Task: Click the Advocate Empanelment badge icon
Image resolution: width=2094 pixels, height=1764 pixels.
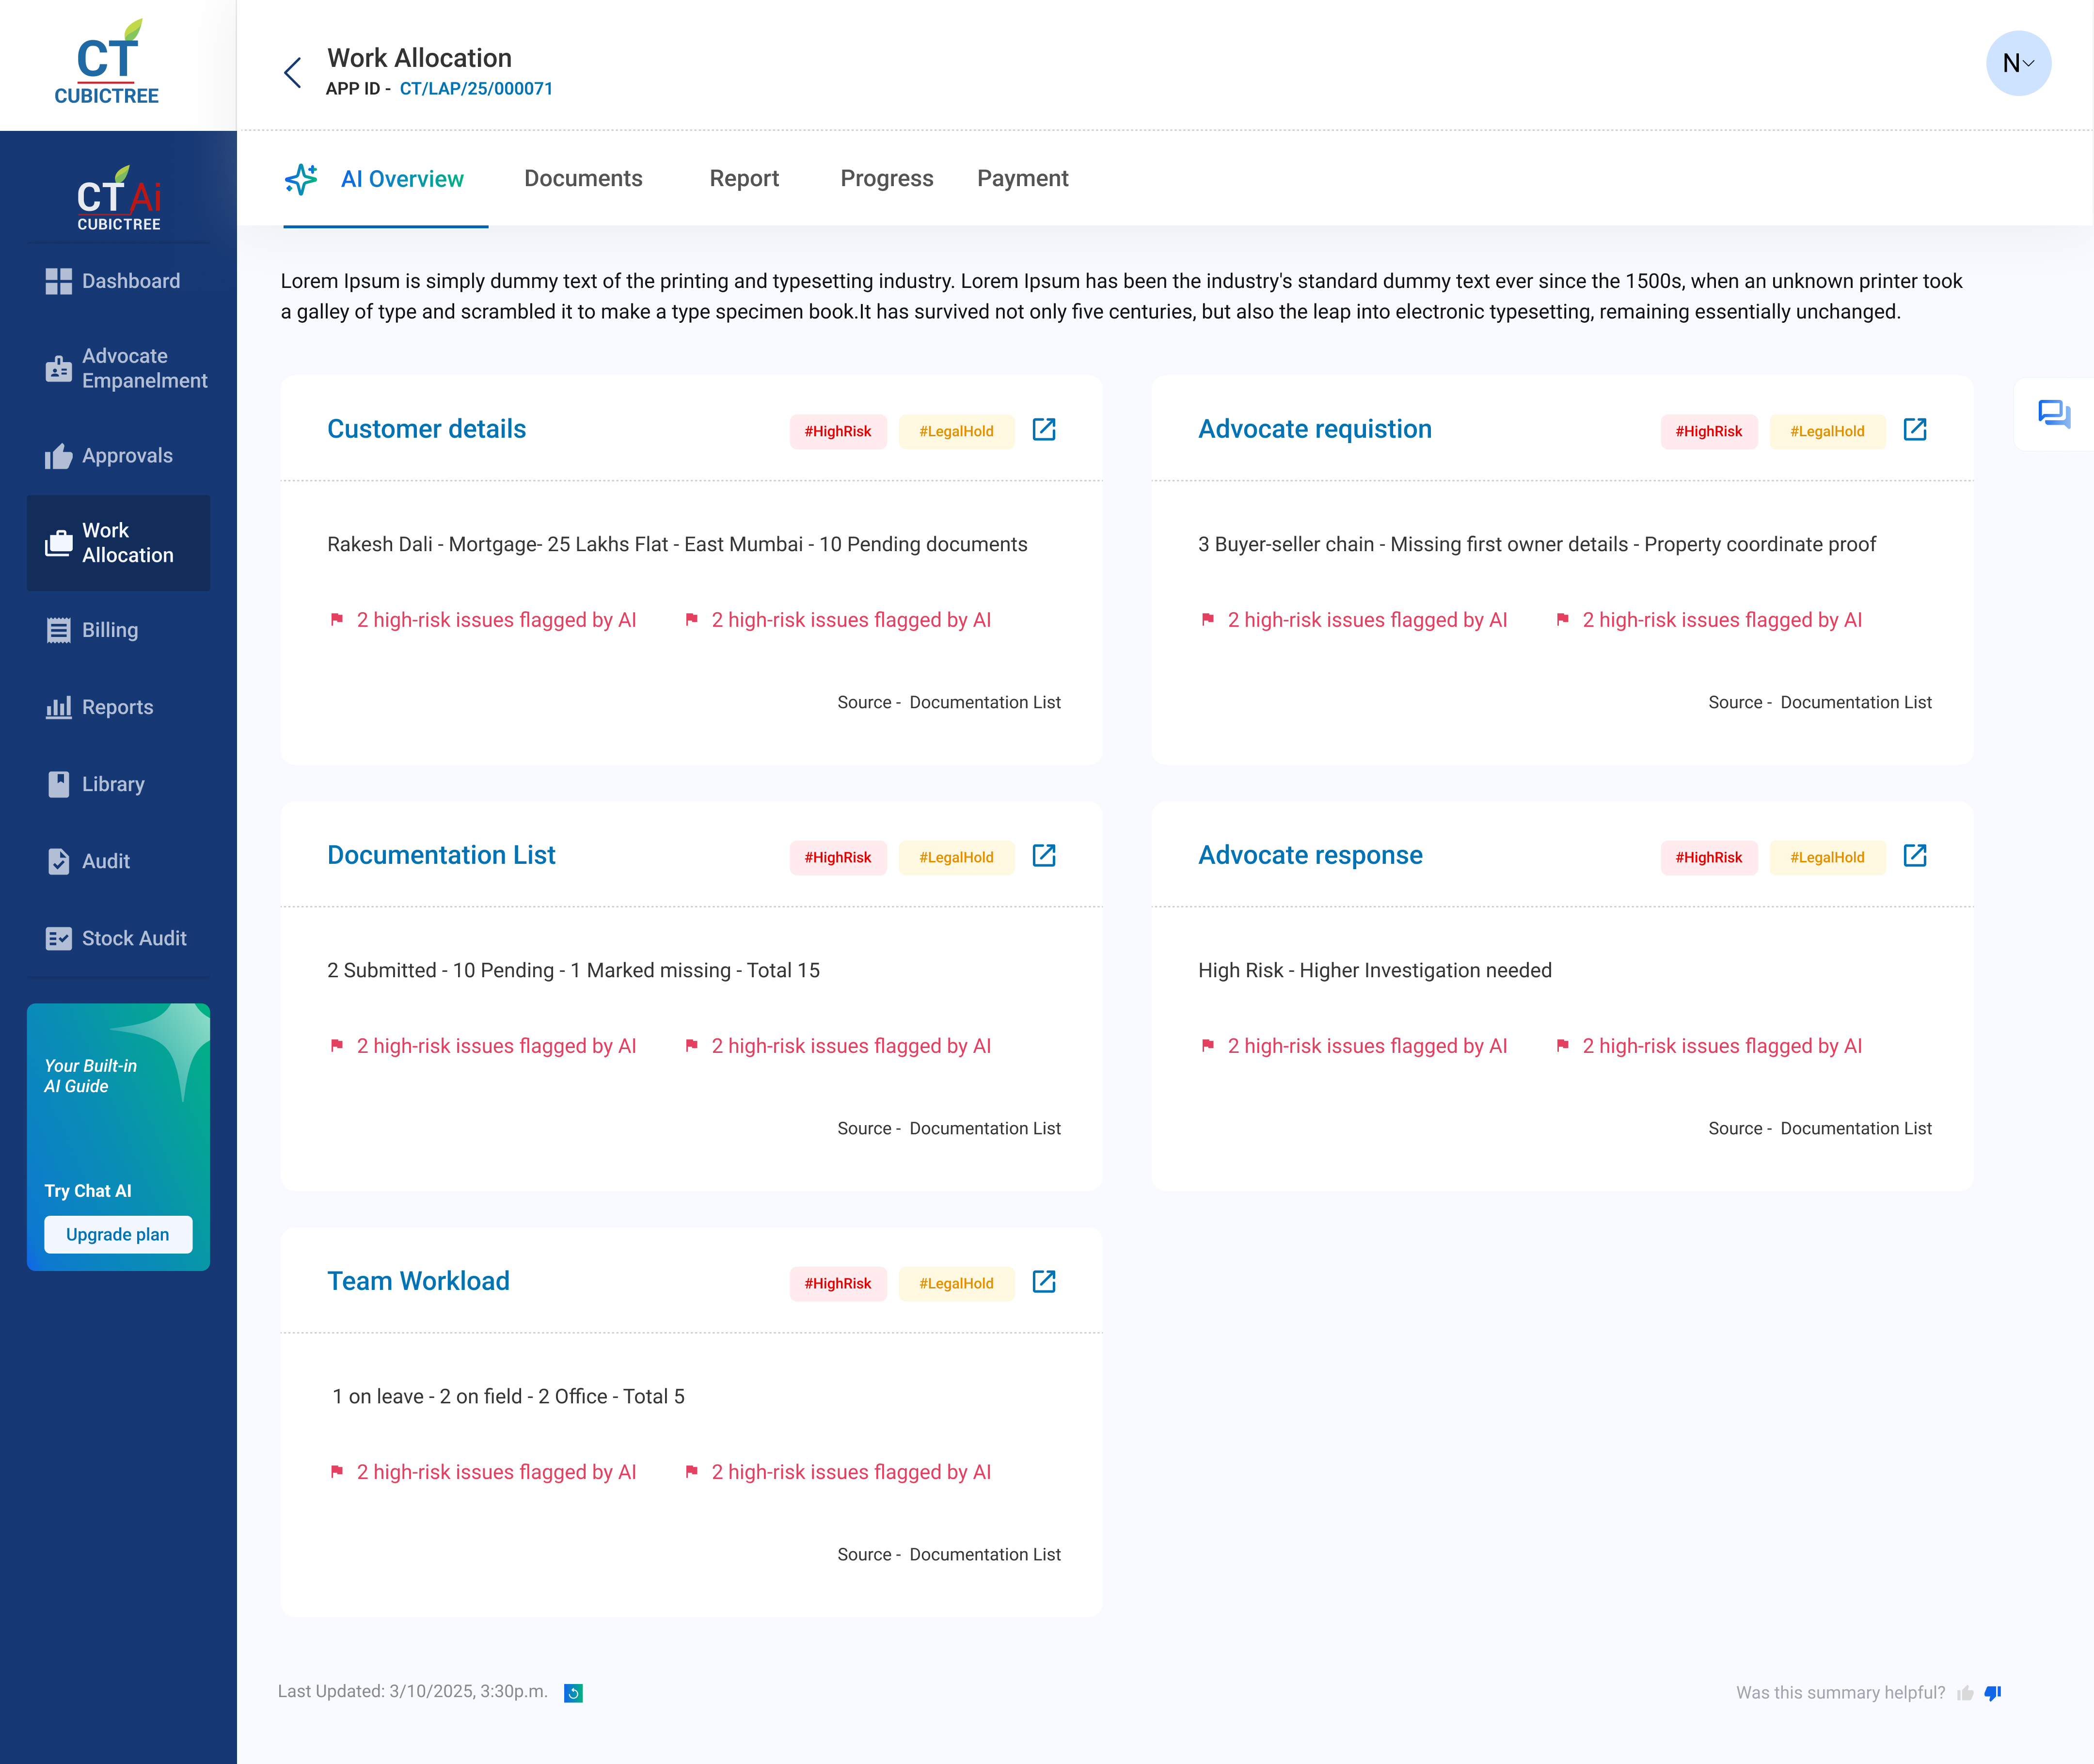Action: pos(59,369)
